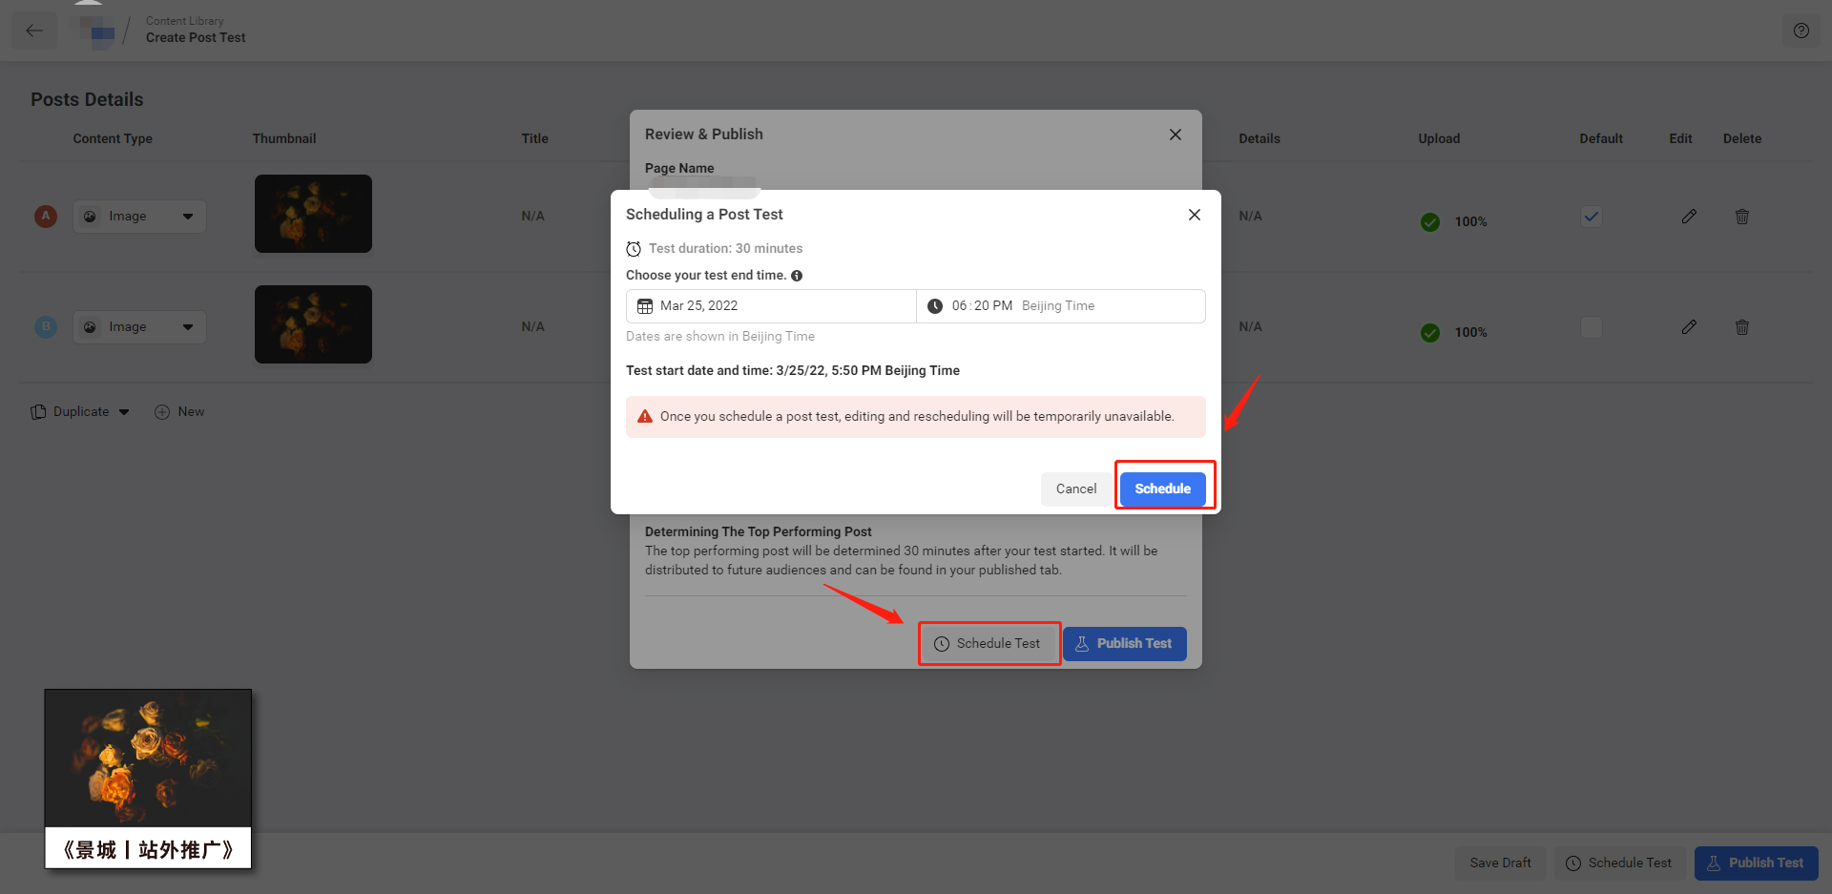Enable the Default checkbox for post B
1832x894 pixels.
pyautogui.click(x=1591, y=327)
